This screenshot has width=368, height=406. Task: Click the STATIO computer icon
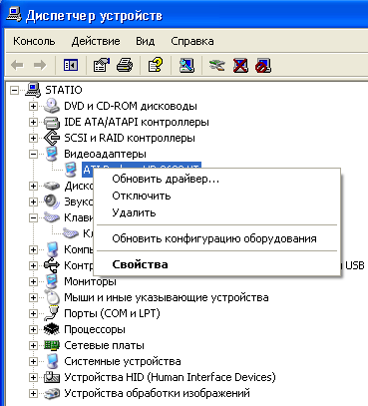point(33,90)
